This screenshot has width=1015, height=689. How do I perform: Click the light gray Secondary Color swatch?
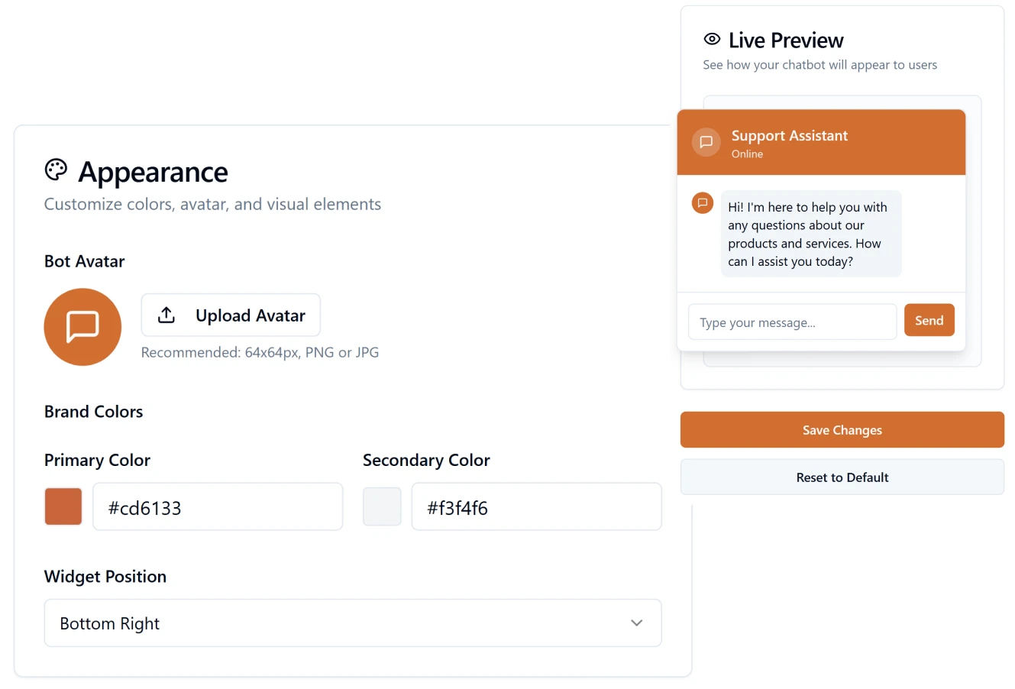(382, 507)
